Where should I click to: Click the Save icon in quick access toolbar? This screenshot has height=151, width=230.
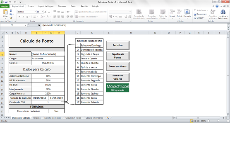pos(6,2)
